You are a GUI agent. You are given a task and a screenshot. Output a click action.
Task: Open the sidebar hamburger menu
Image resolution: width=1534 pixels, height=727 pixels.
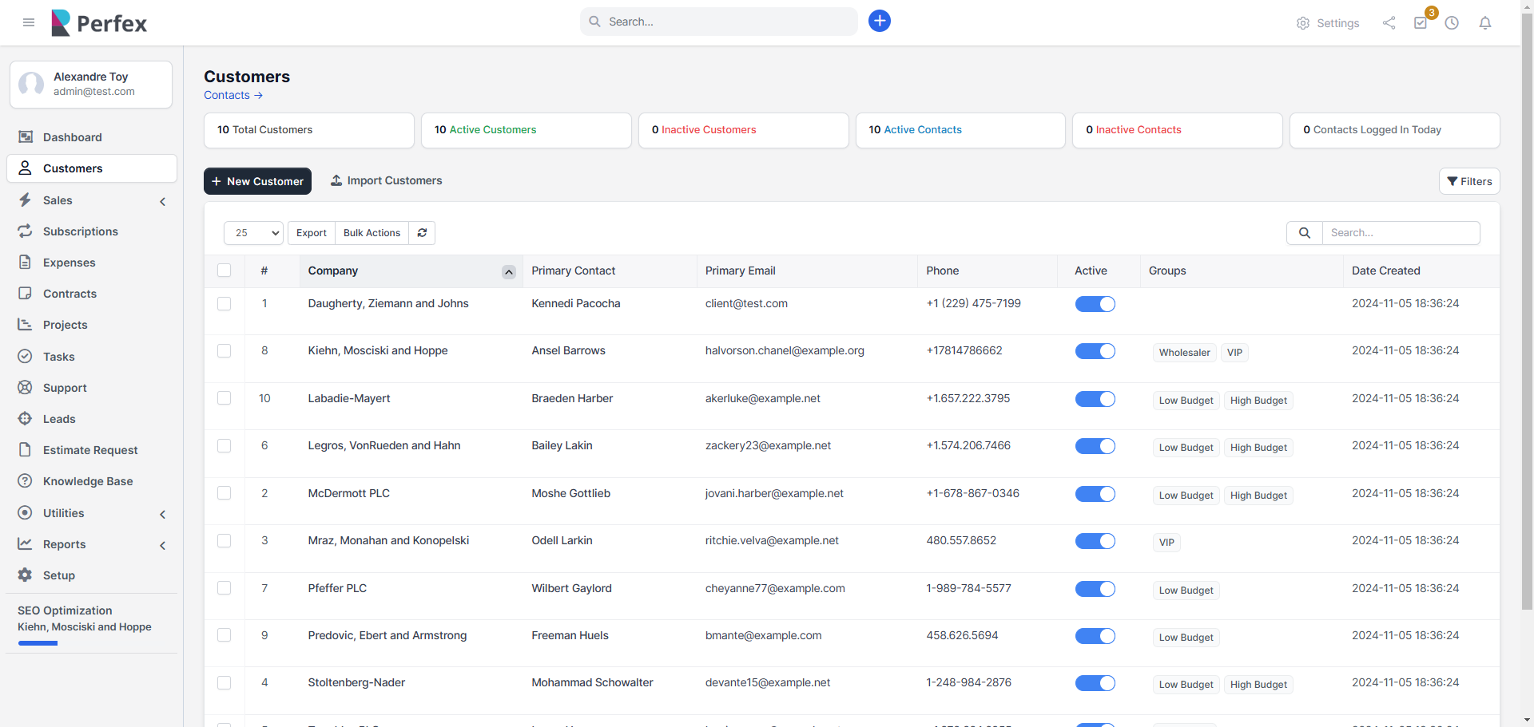click(x=29, y=22)
